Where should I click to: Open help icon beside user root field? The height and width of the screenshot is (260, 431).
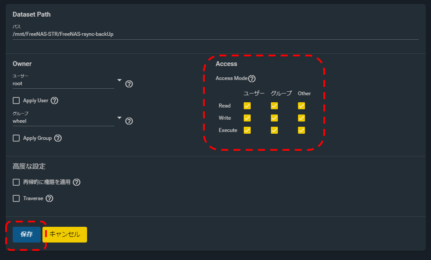[x=129, y=84]
